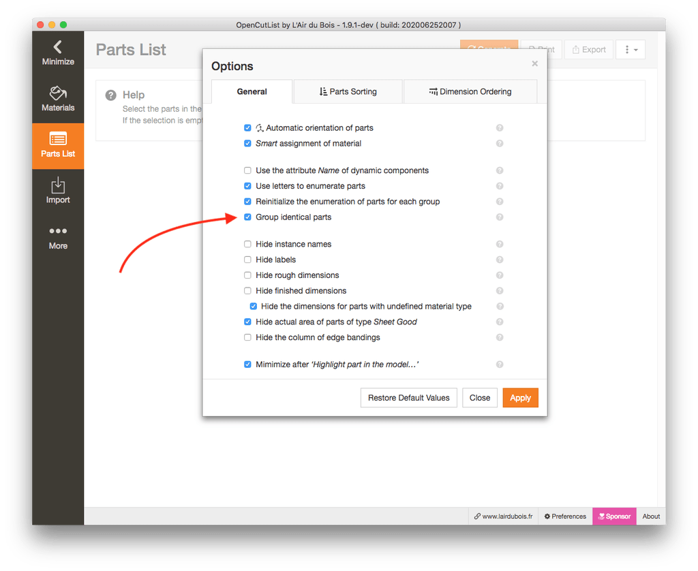698x571 pixels.
Task: Toggle Hide actual area of Sheet Good parts
Action: click(247, 322)
